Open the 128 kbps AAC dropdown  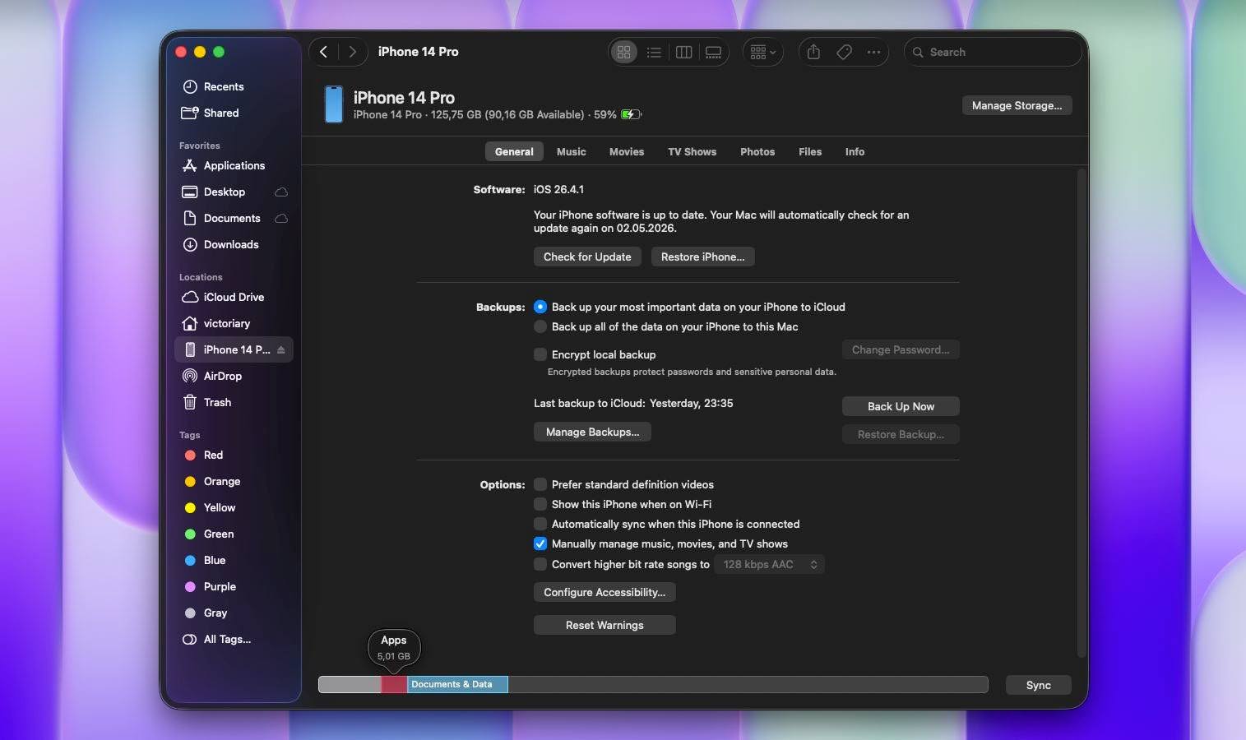[770, 564]
